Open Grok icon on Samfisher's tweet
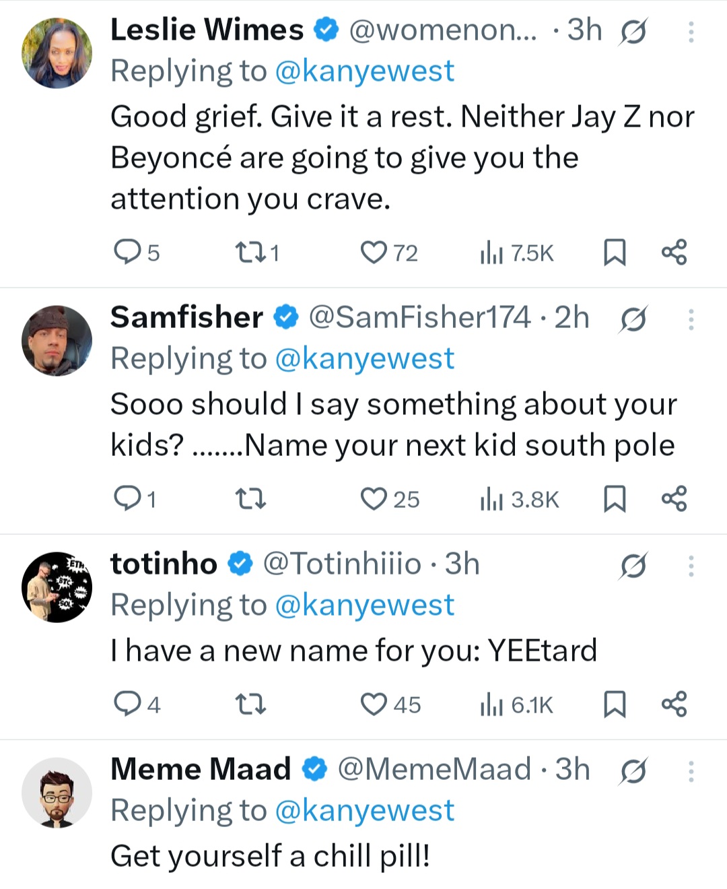This screenshot has width=727, height=889. [x=633, y=319]
